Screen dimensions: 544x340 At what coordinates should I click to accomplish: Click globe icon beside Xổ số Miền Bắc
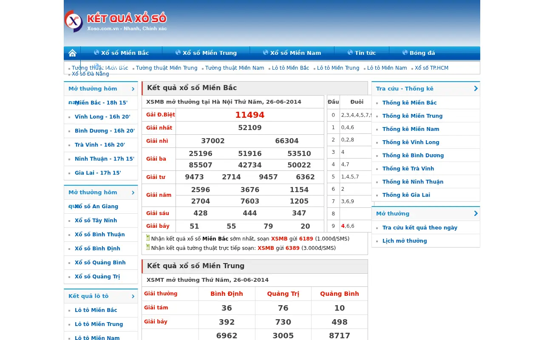click(x=96, y=53)
